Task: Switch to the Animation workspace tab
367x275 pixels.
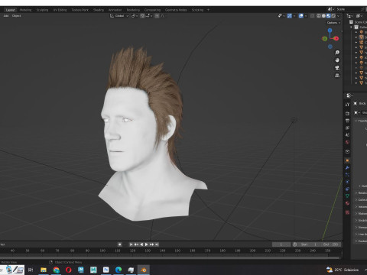Action: pos(115,10)
